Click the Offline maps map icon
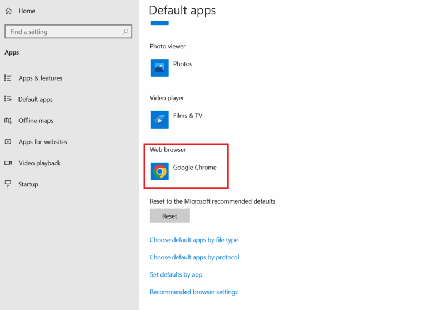The width and height of the screenshot is (428, 310). click(8, 121)
